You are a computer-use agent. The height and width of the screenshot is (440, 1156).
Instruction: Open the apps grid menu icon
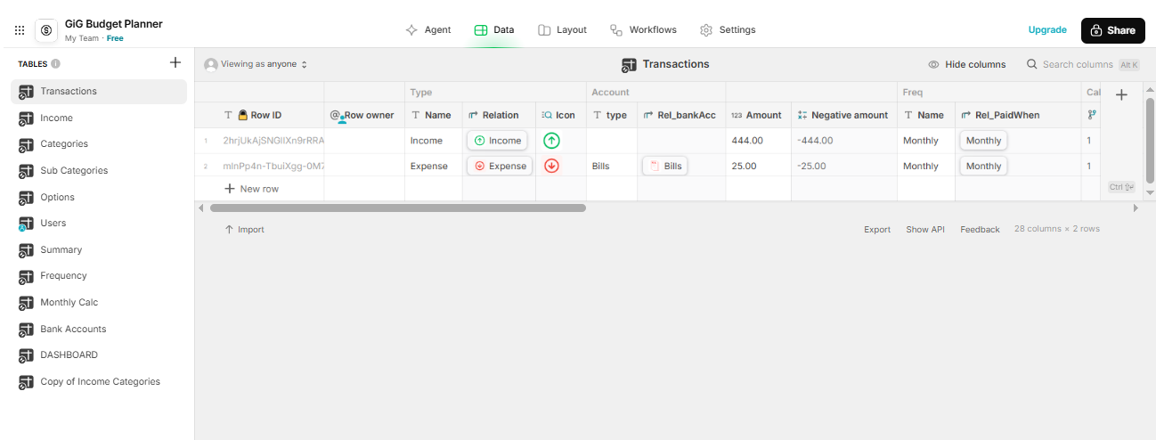(x=20, y=30)
